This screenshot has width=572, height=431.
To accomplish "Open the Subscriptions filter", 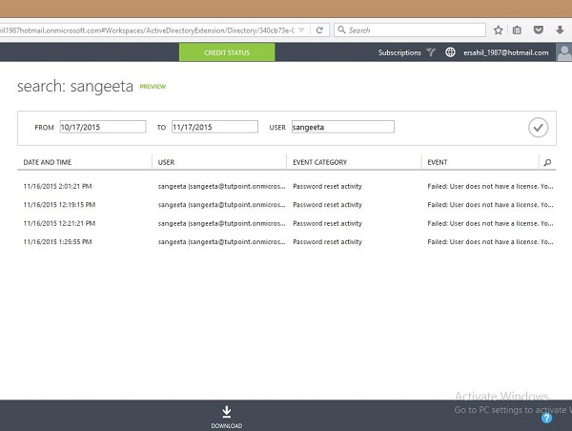I will tap(399, 52).
